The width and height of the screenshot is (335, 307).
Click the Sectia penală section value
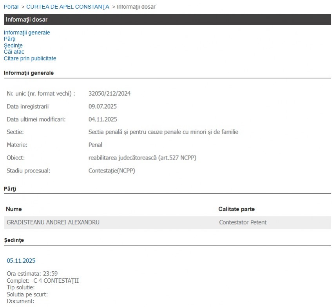[x=163, y=132]
